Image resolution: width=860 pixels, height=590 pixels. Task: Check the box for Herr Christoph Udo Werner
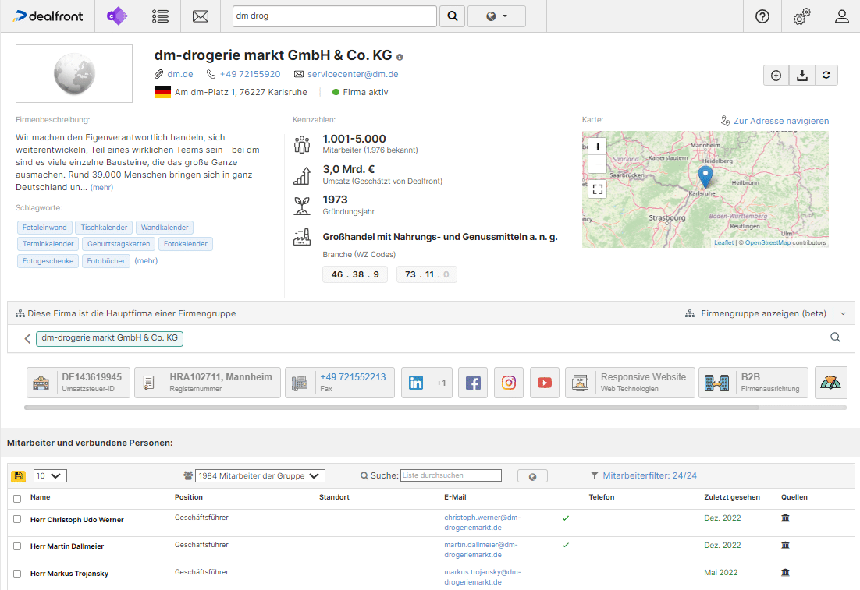click(x=17, y=519)
